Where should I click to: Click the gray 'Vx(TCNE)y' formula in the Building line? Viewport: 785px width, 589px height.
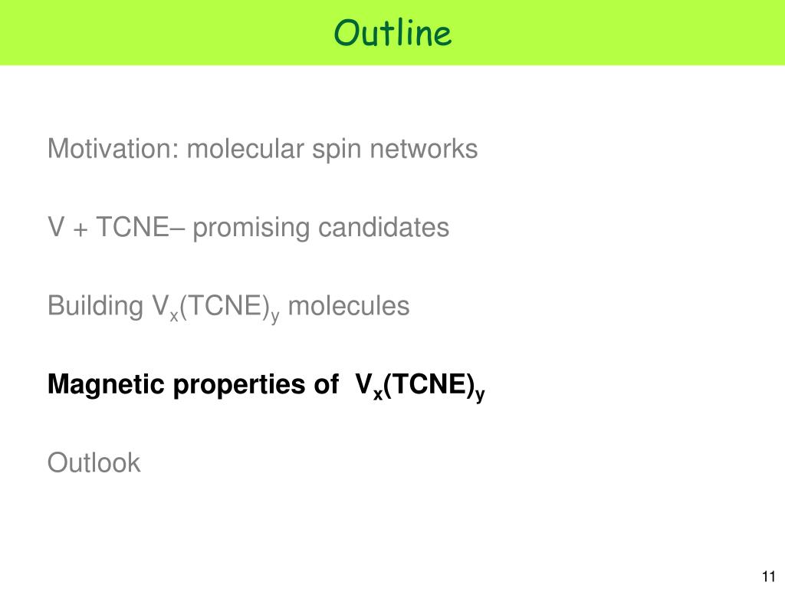click(x=215, y=308)
